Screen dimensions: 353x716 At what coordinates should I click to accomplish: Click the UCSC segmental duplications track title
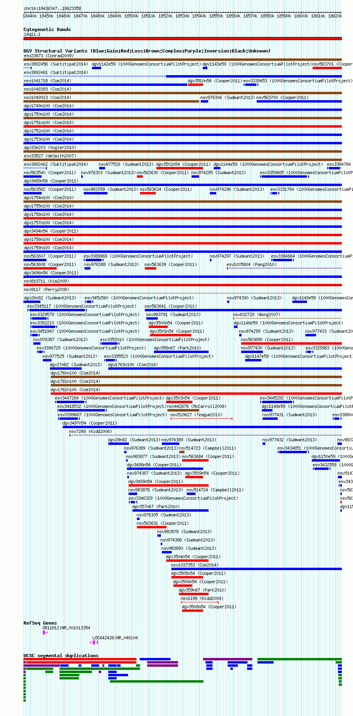pos(61,656)
